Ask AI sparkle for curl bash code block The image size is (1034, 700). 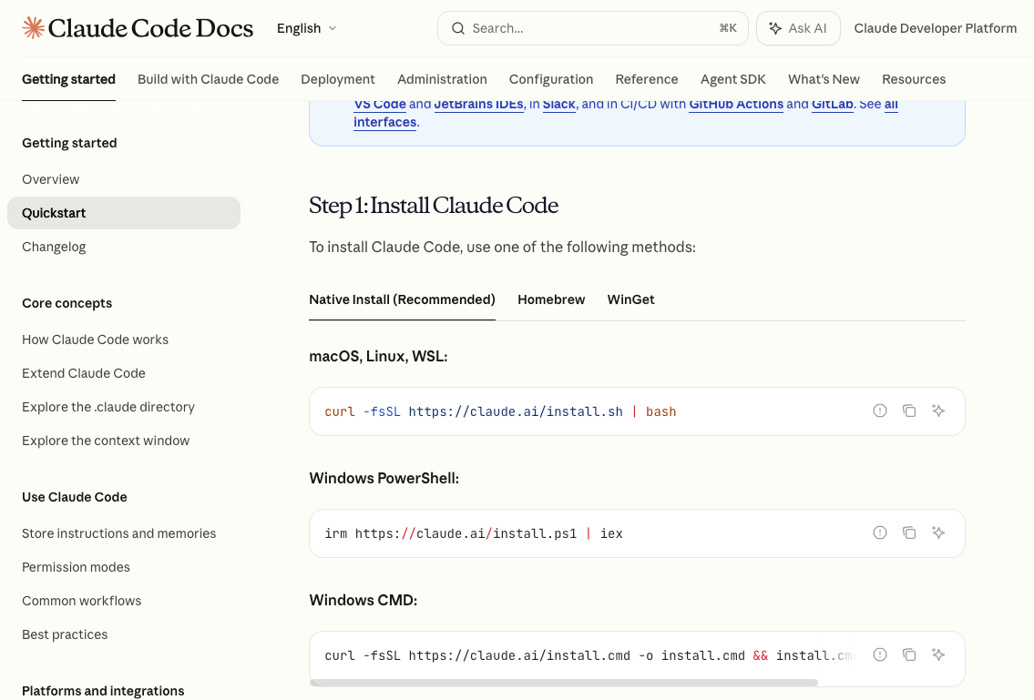click(x=938, y=411)
